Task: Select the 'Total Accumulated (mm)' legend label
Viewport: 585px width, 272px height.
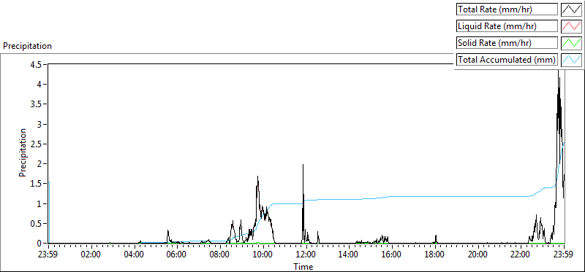Action: click(x=507, y=60)
